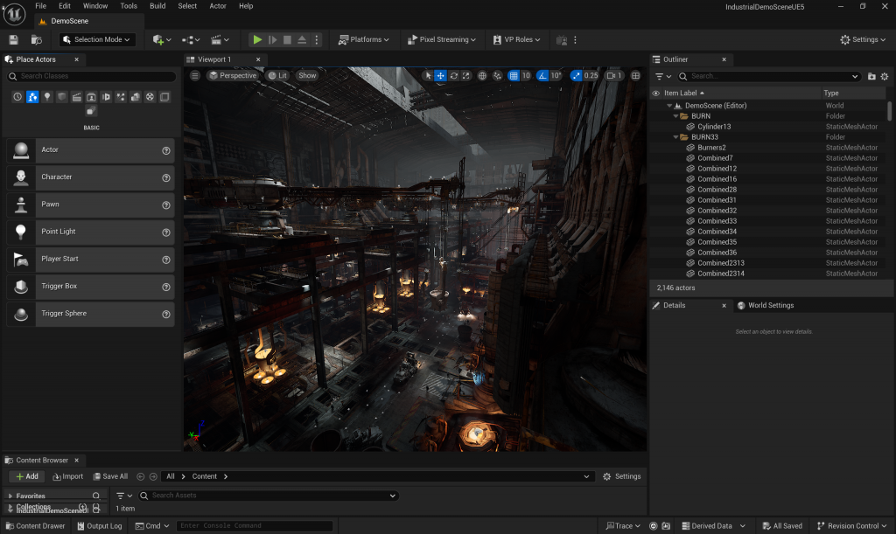The width and height of the screenshot is (896, 534).
Task: Open Outliner settings gear icon
Action: (885, 76)
